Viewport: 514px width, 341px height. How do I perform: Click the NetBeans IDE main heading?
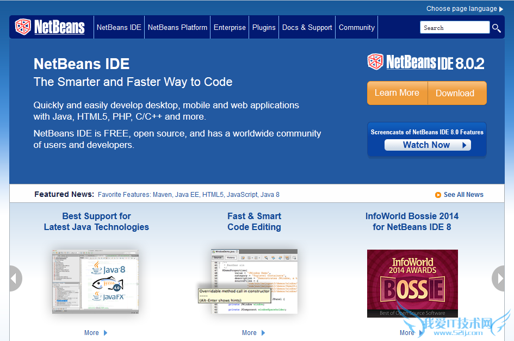click(82, 64)
